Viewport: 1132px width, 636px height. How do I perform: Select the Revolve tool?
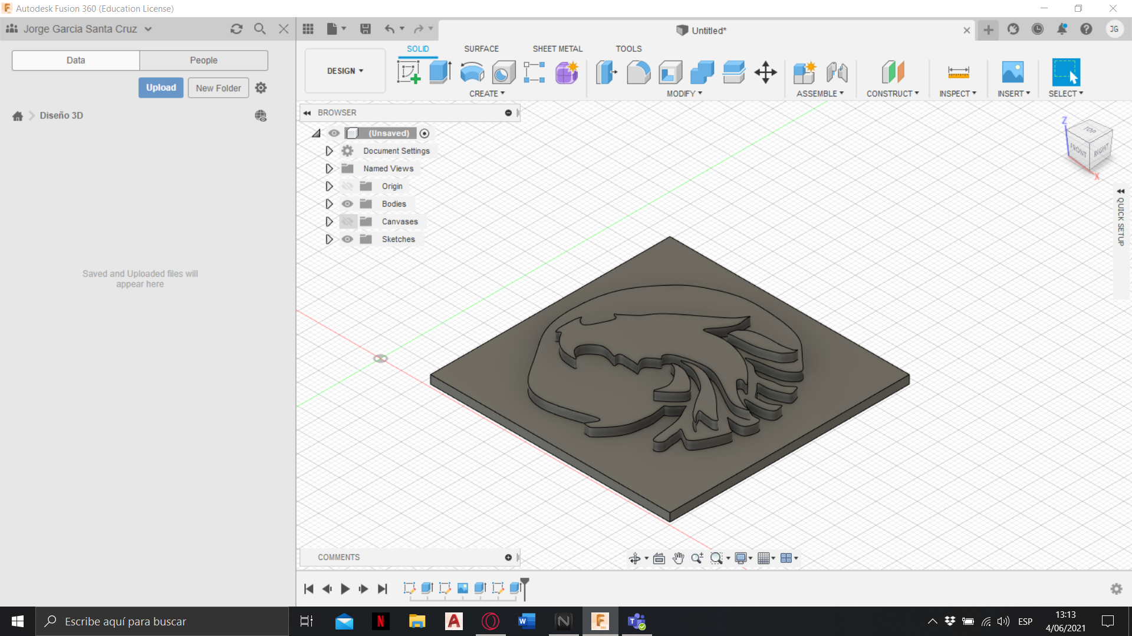[x=472, y=72]
